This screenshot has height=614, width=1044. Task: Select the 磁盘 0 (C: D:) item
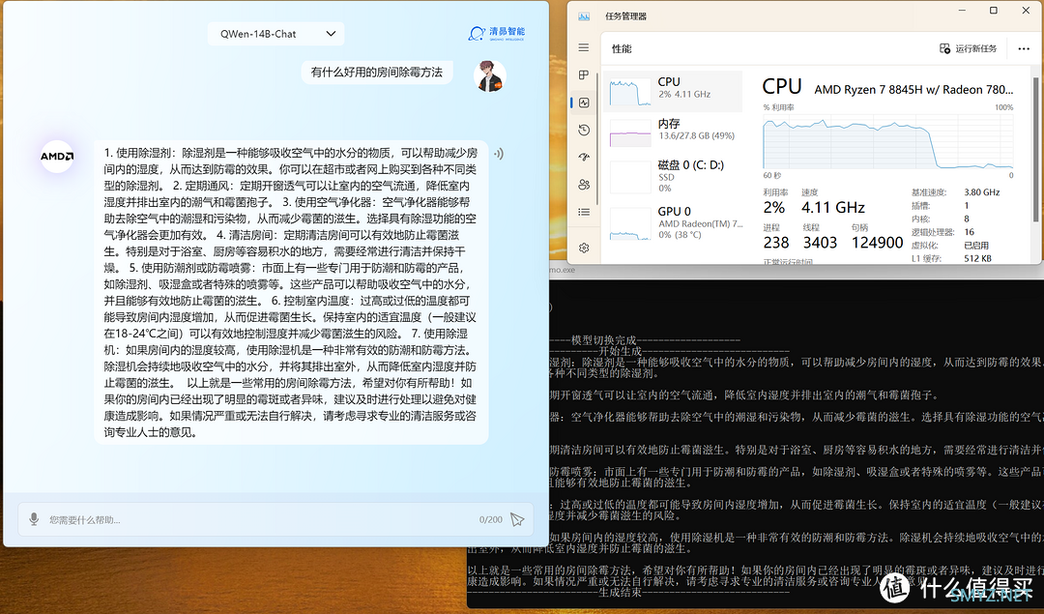(673, 174)
